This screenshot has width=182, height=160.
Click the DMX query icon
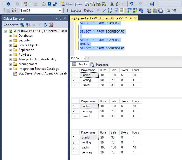(x=98, y=4)
